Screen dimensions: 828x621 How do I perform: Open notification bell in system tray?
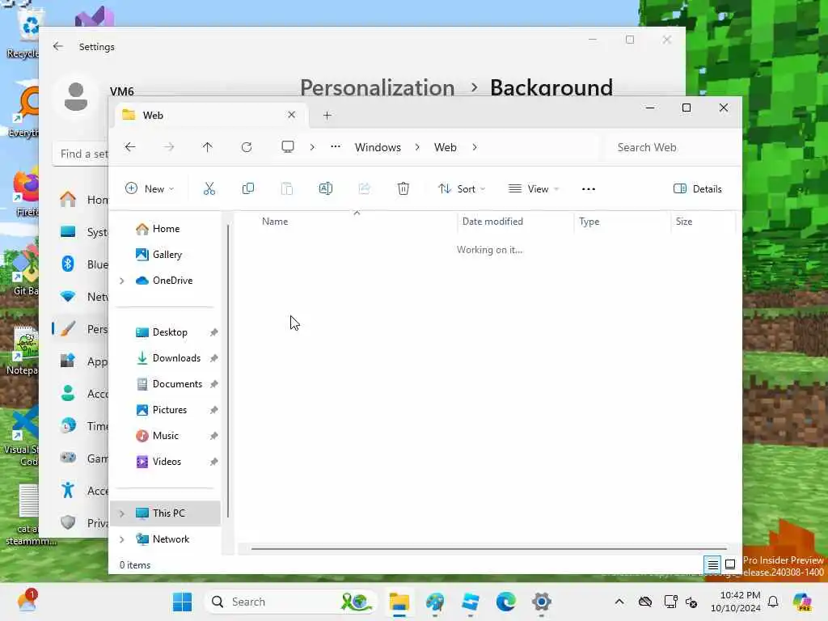(773, 602)
